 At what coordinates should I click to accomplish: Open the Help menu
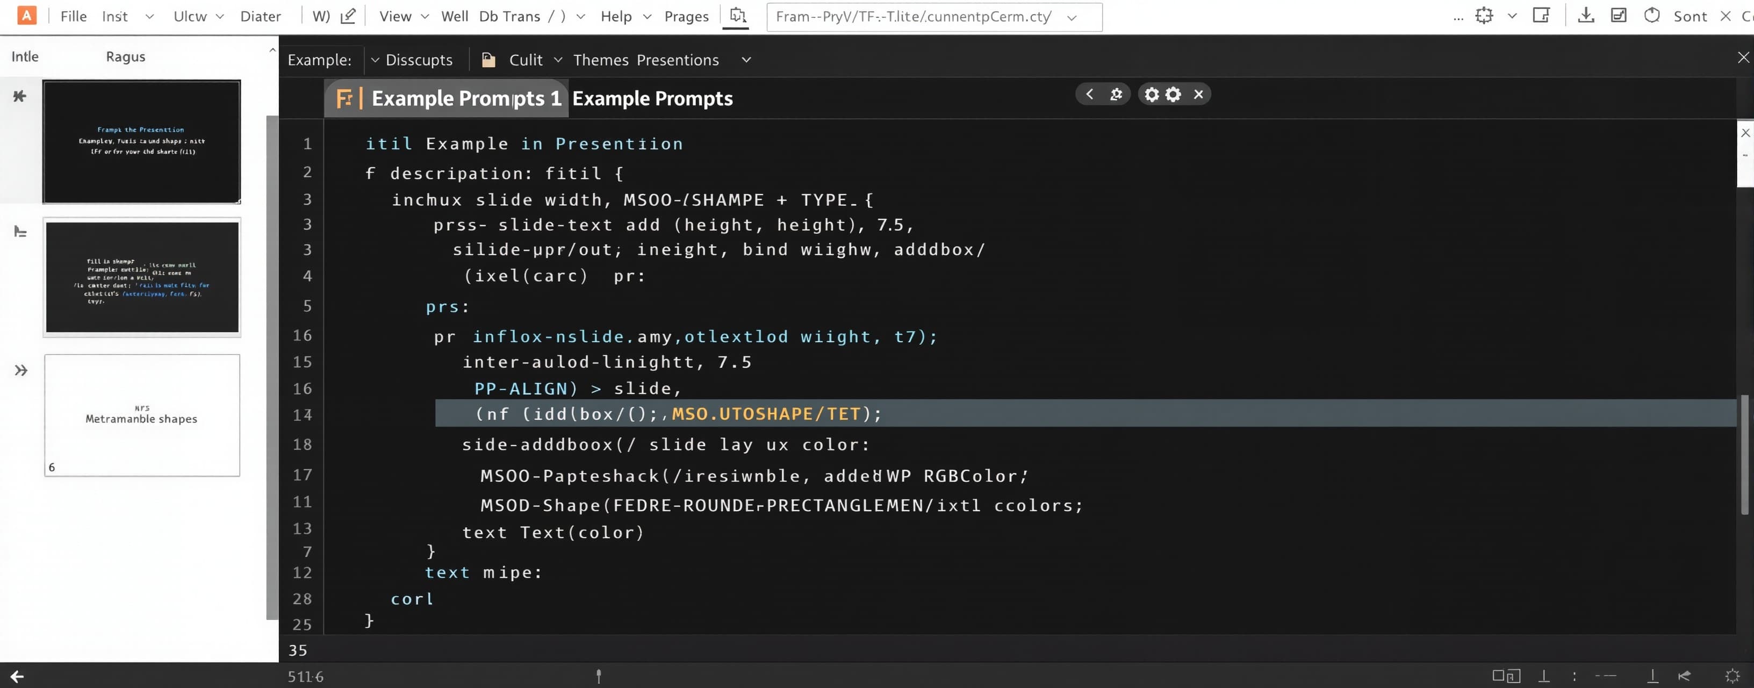[x=616, y=16]
